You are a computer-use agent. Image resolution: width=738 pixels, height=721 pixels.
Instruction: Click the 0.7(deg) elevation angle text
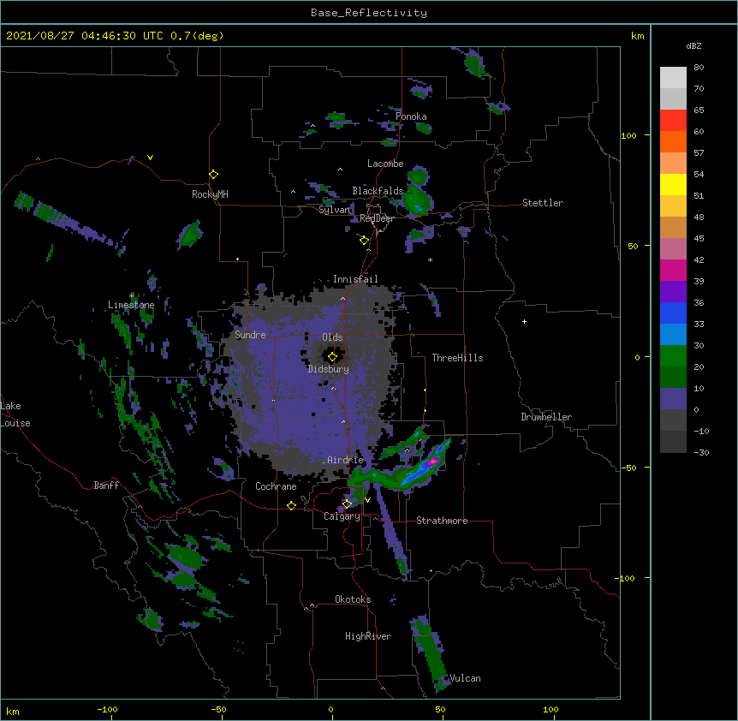coord(197,36)
